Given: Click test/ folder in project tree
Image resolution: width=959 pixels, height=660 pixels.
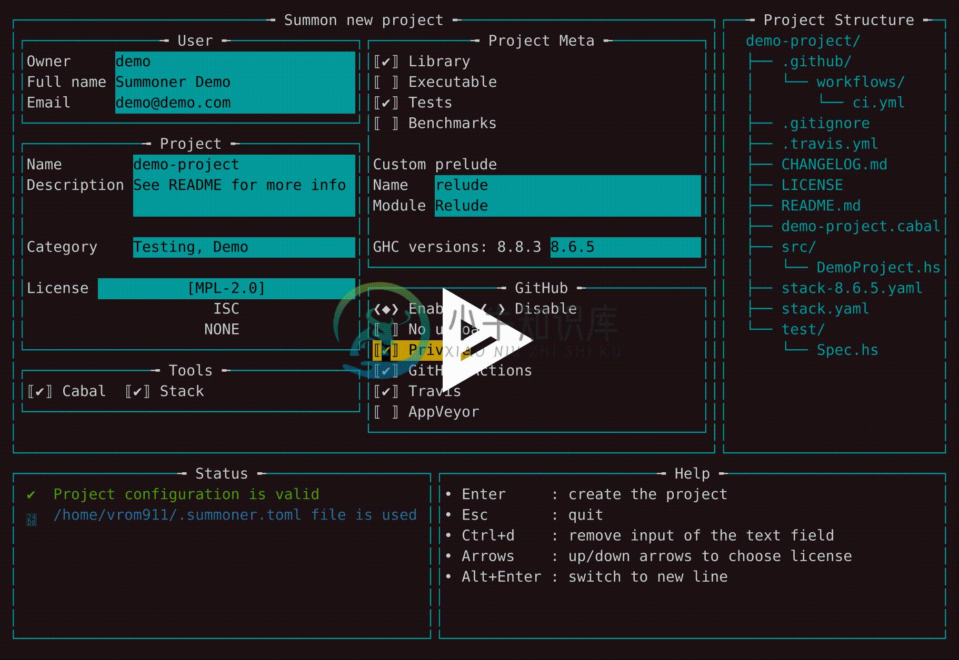Looking at the screenshot, I should pyautogui.click(x=803, y=329).
